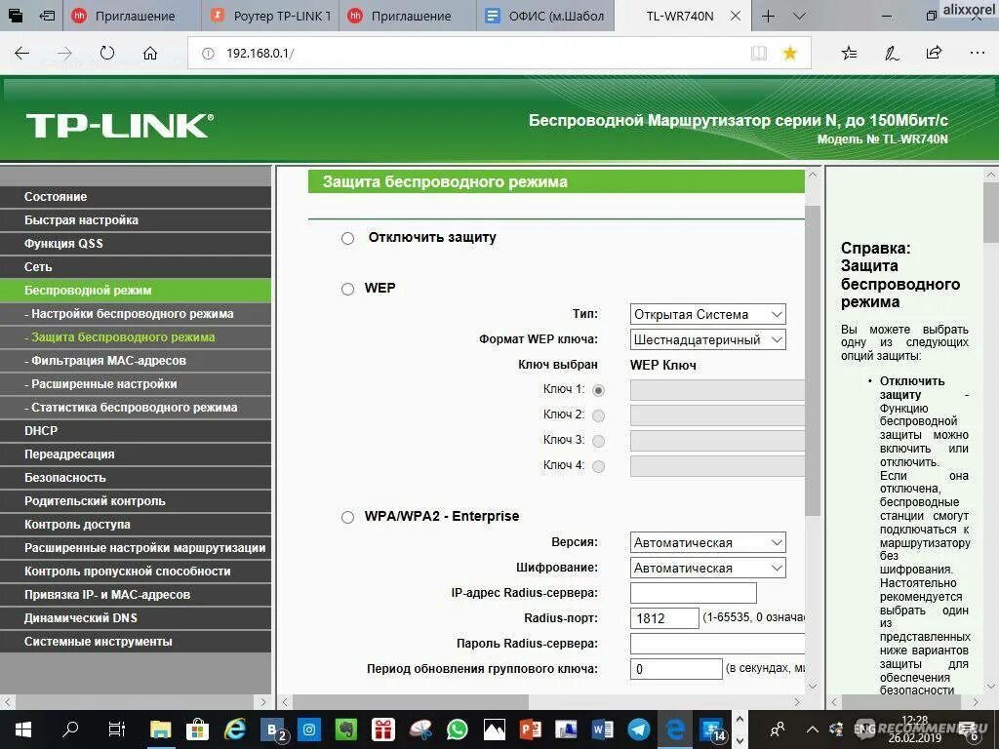Open DHCP menu item
This screenshot has height=749, width=999.
click(136, 430)
